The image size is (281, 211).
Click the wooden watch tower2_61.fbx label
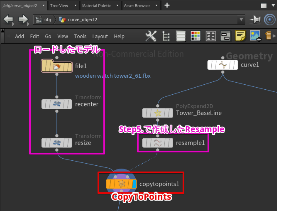pyautogui.click(x=113, y=76)
